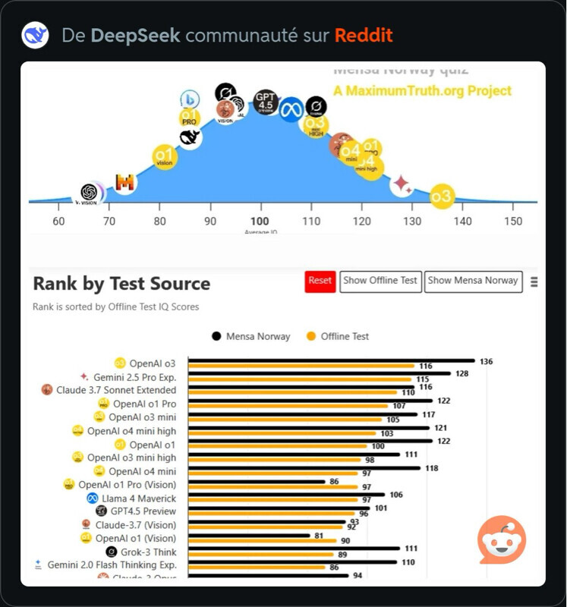This screenshot has height=607, width=567.
Task: Click the Llama 4 Maverick Meta icon
Action: coord(92,498)
